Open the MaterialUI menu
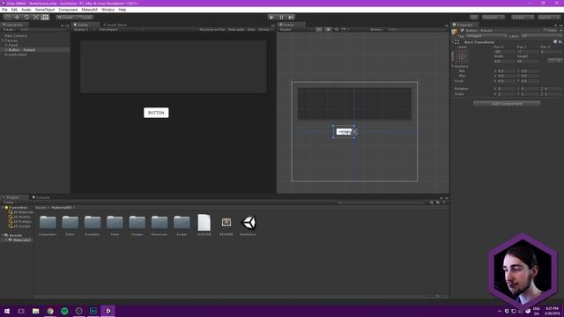Screen dimensions: 564x317 click(90, 10)
